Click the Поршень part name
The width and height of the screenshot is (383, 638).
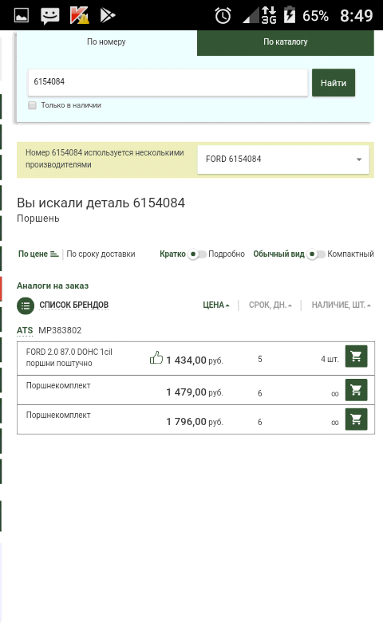38,219
